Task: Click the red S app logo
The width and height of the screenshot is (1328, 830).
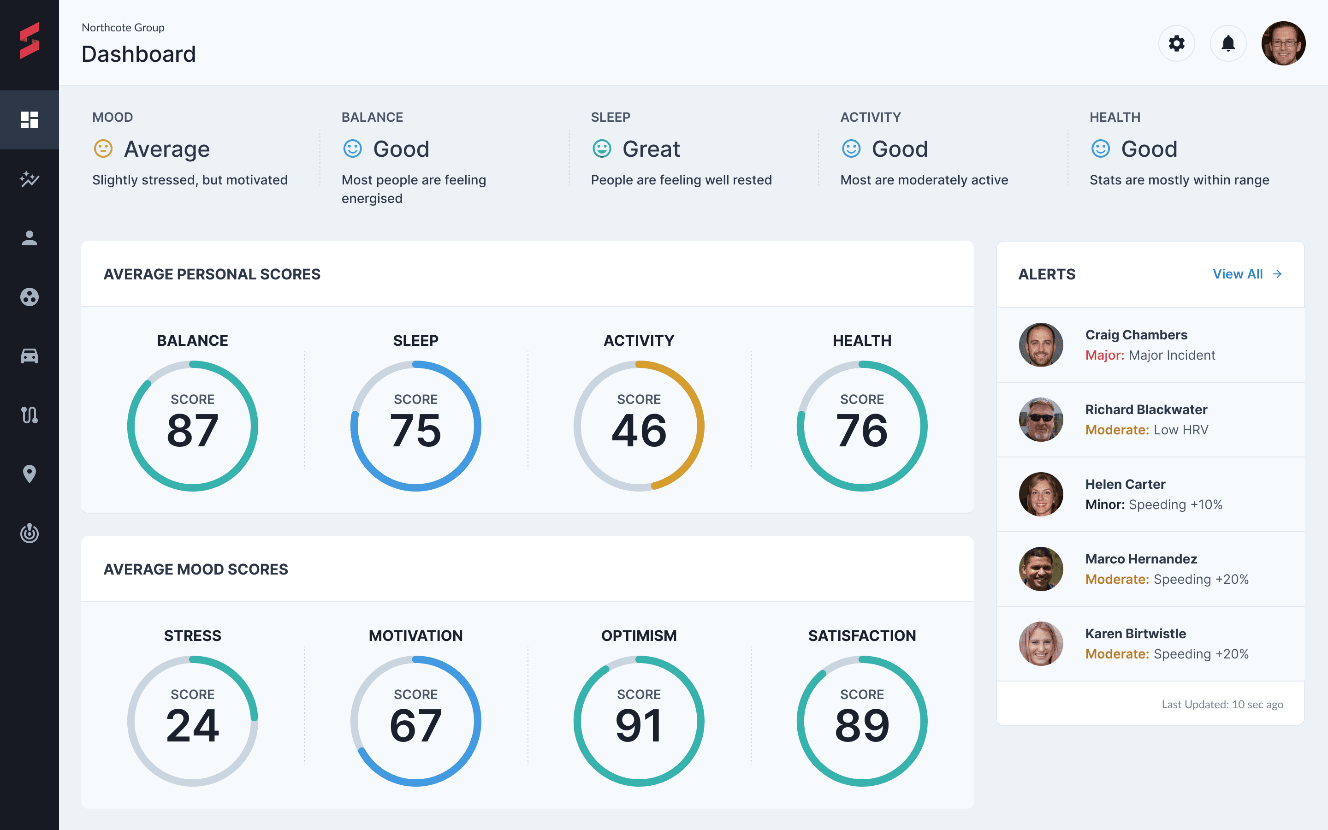Action: coord(30,41)
